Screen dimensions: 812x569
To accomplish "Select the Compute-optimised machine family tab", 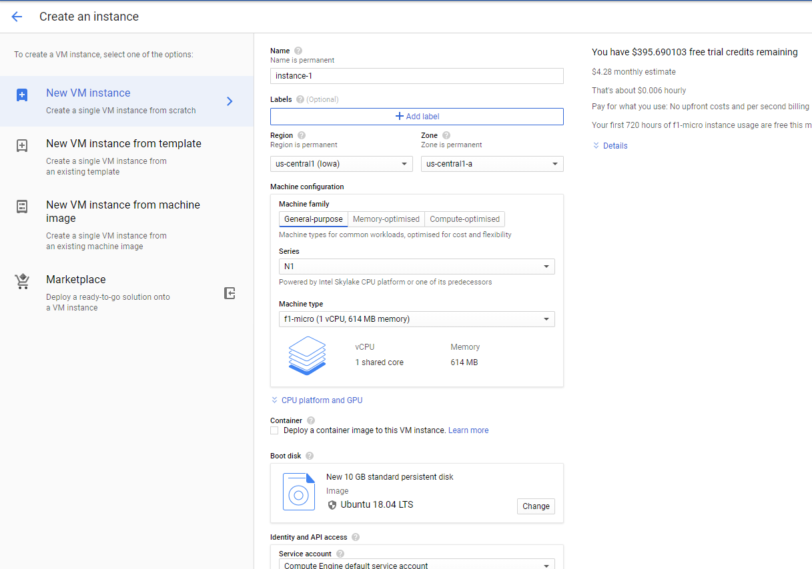I will (x=465, y=219).
